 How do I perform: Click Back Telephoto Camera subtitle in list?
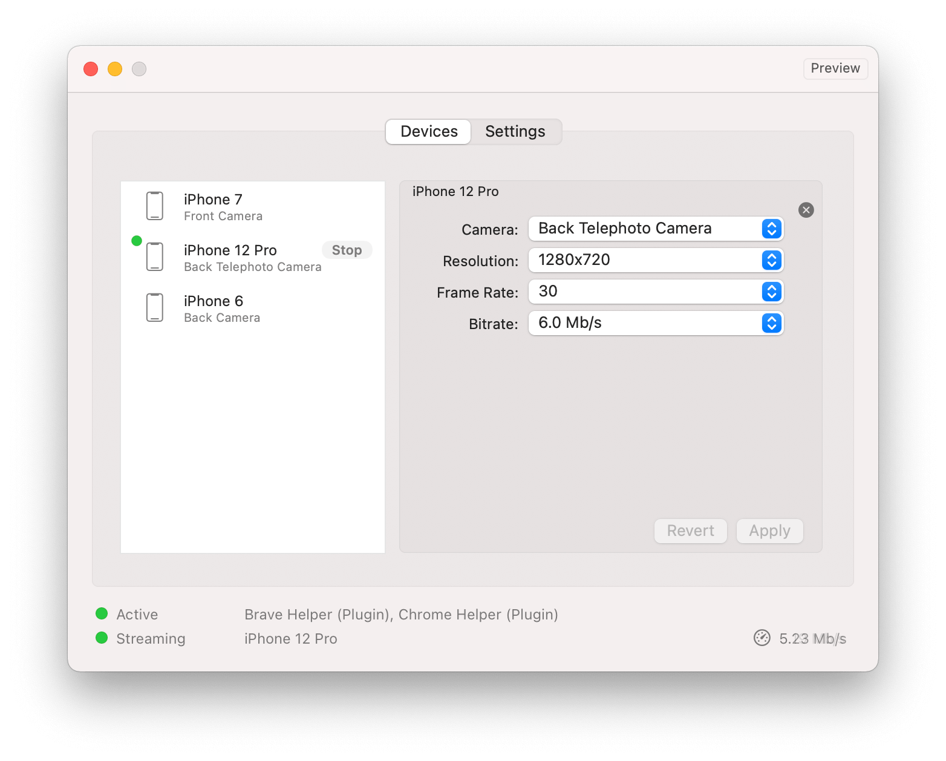253,267
